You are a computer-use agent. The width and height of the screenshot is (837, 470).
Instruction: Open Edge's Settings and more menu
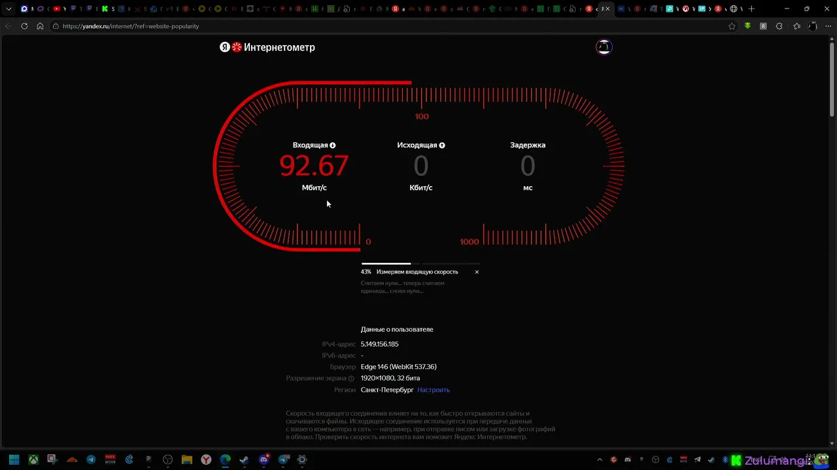(828, 26)
